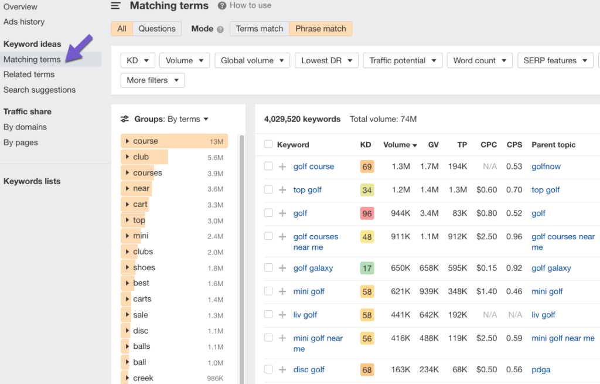Add golf course keyword with plus icon
The image size is (600, 384).
pyautogui.click(x=282, y=166)
